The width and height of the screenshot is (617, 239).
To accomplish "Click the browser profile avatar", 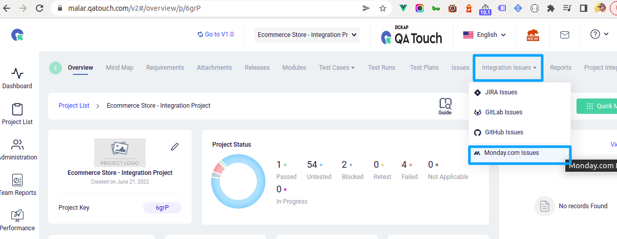I will coord(600,8).
